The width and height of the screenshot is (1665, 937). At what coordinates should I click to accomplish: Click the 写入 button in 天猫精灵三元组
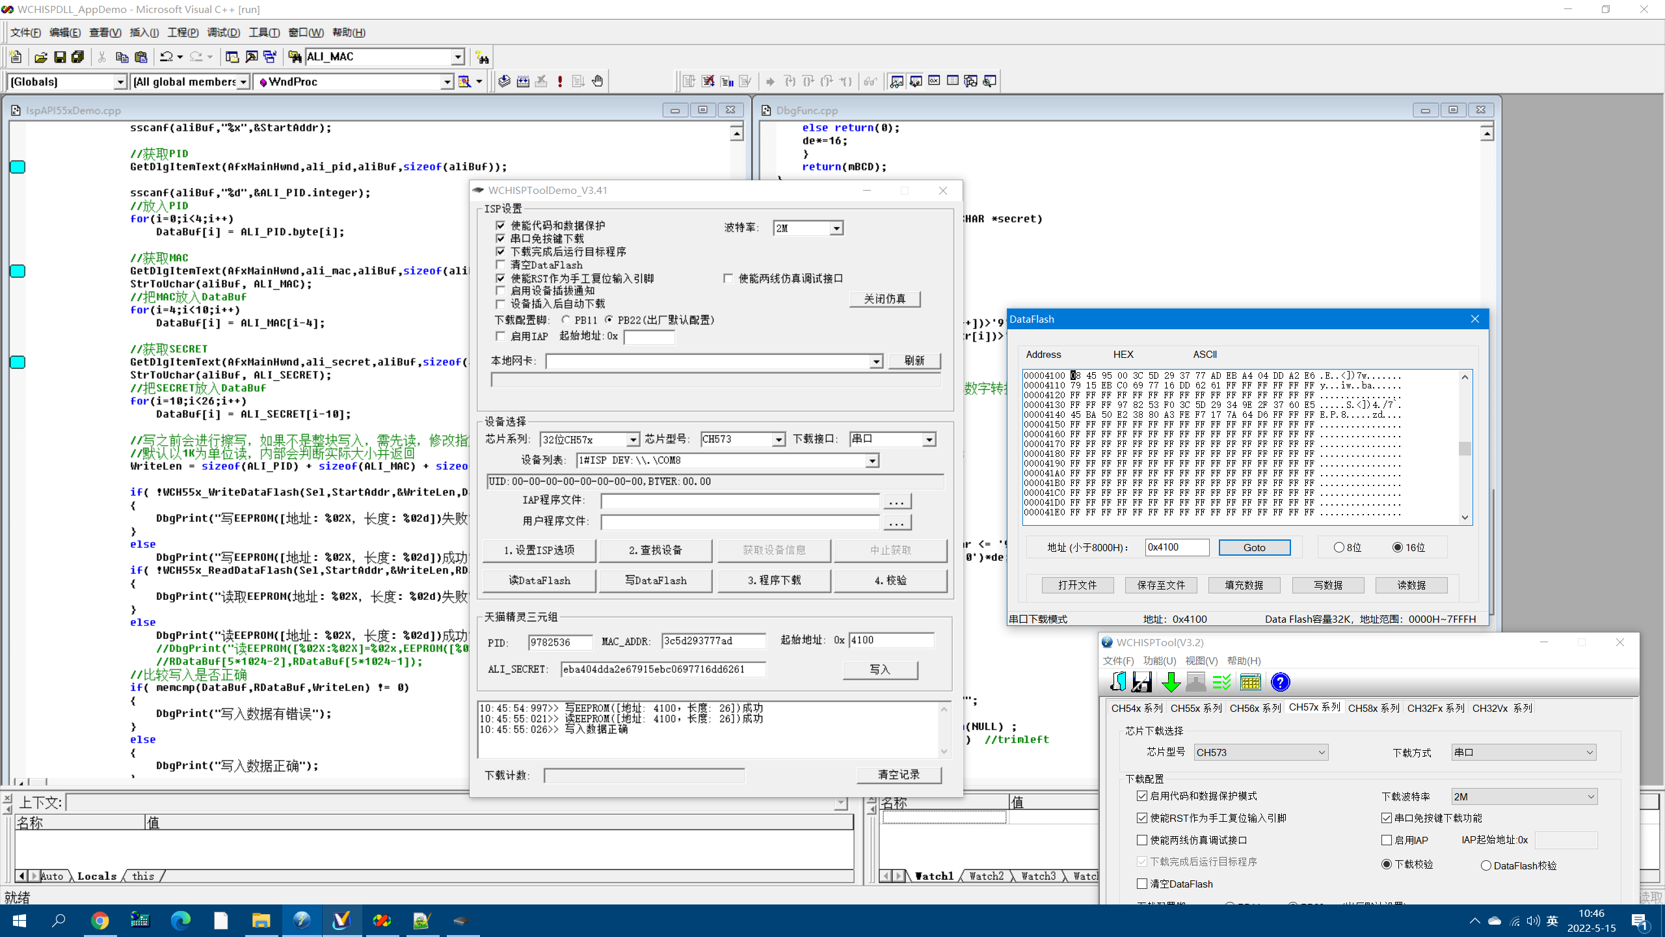880,670
